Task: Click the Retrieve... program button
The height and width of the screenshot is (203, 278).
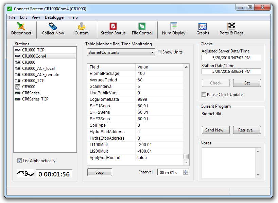Action: [x=247, y=130]
